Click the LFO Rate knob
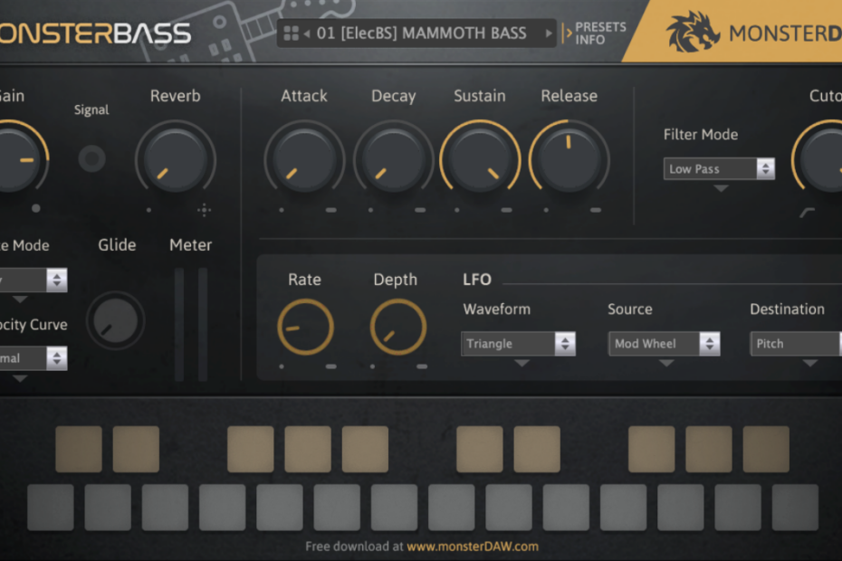Screen dimensions: 842x561 [x=305, y=327]
